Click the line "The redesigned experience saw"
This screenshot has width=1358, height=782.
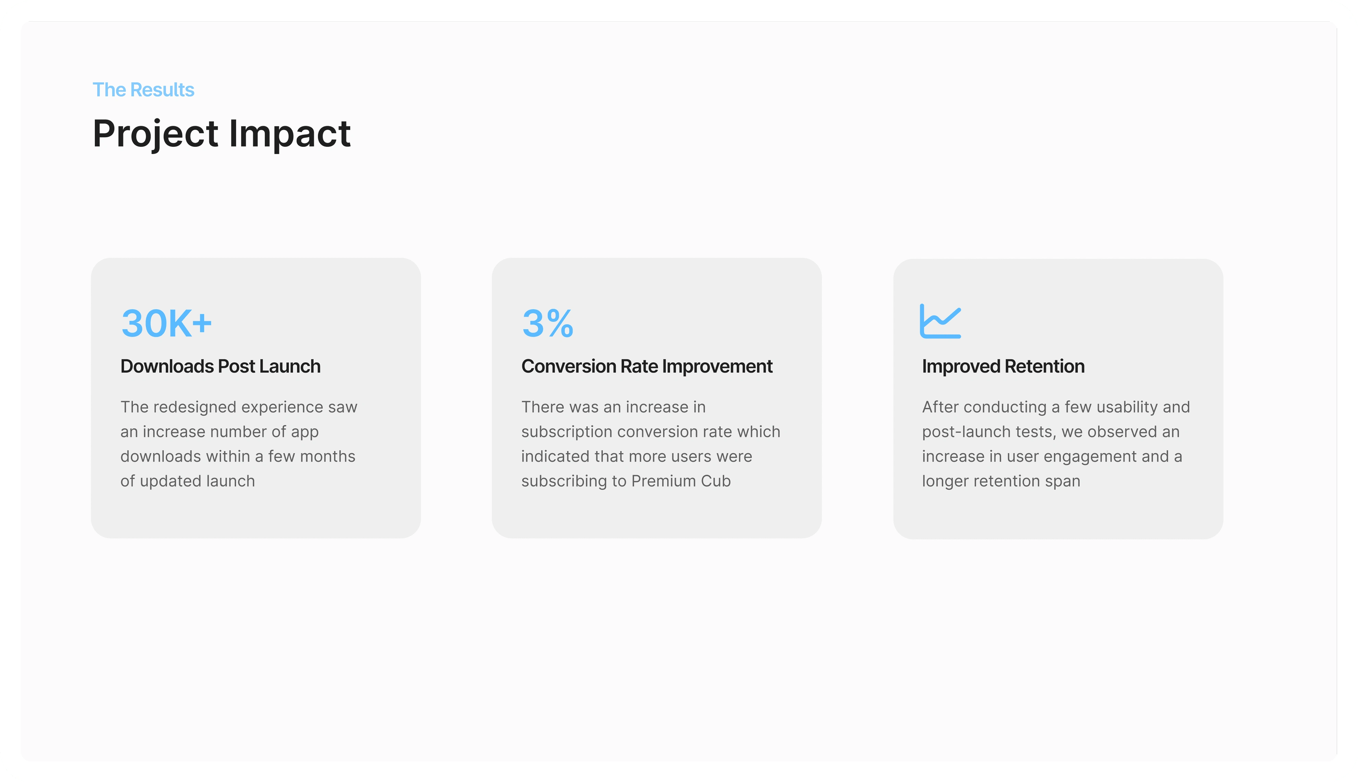click(x=239, y=407)
